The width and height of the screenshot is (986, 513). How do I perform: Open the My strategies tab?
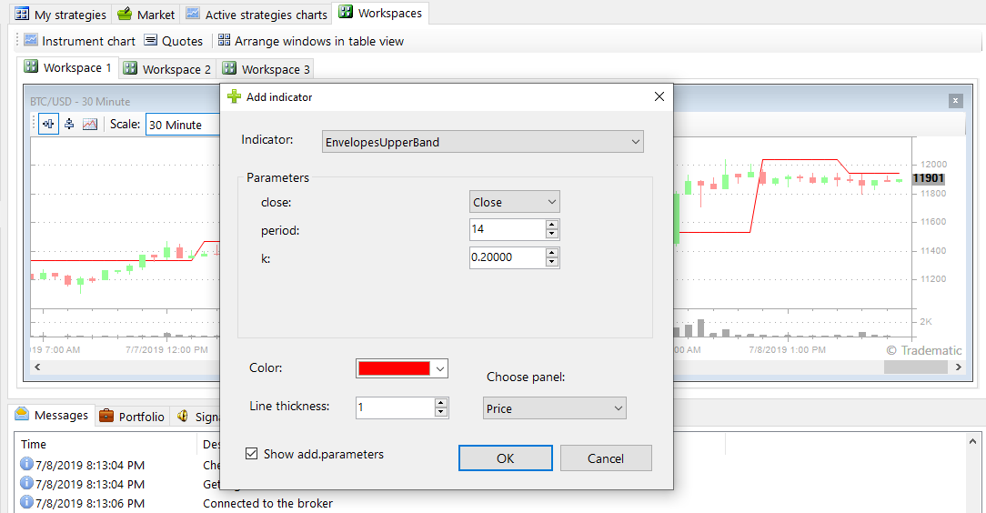click(60, 15)
